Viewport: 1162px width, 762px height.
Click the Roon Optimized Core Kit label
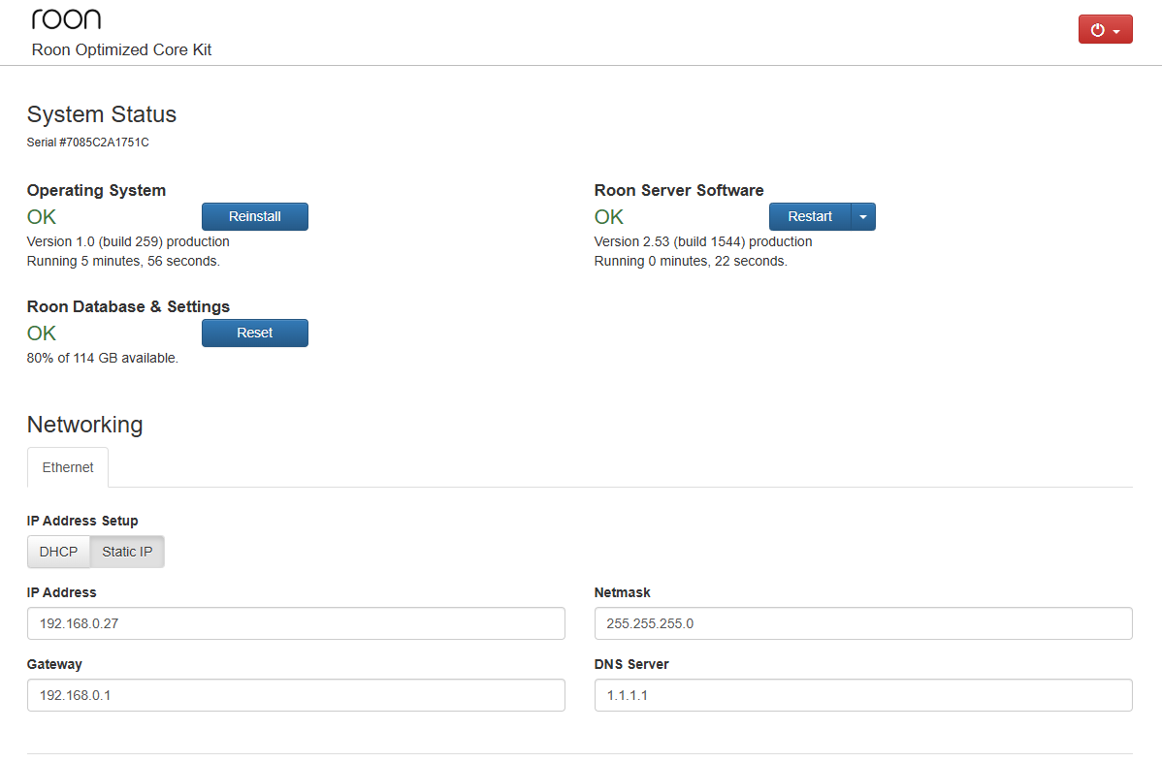coord(120,49)
